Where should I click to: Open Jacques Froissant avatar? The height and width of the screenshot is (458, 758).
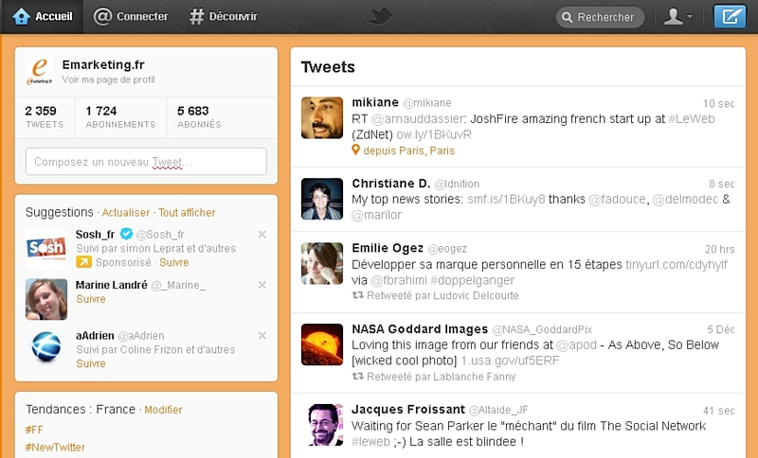click(325, 425)
